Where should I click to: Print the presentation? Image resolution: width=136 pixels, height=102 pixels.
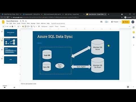tap(12, 27)
